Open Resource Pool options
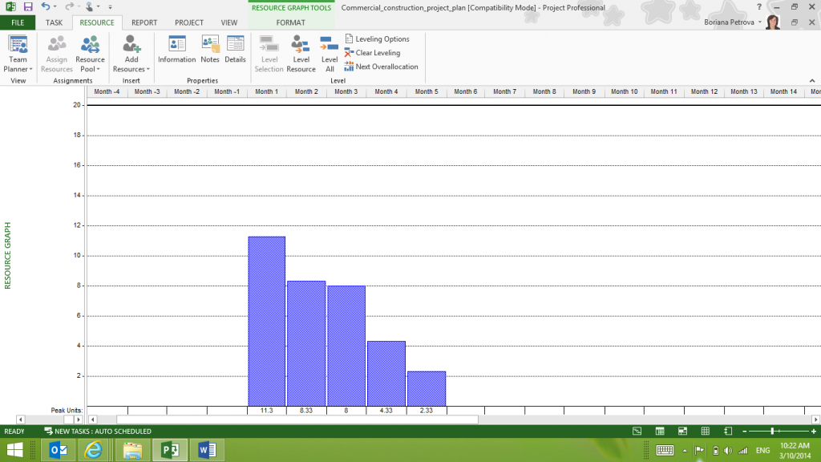The width and height of the screenshot is (821, 462). tap(90, 54)
